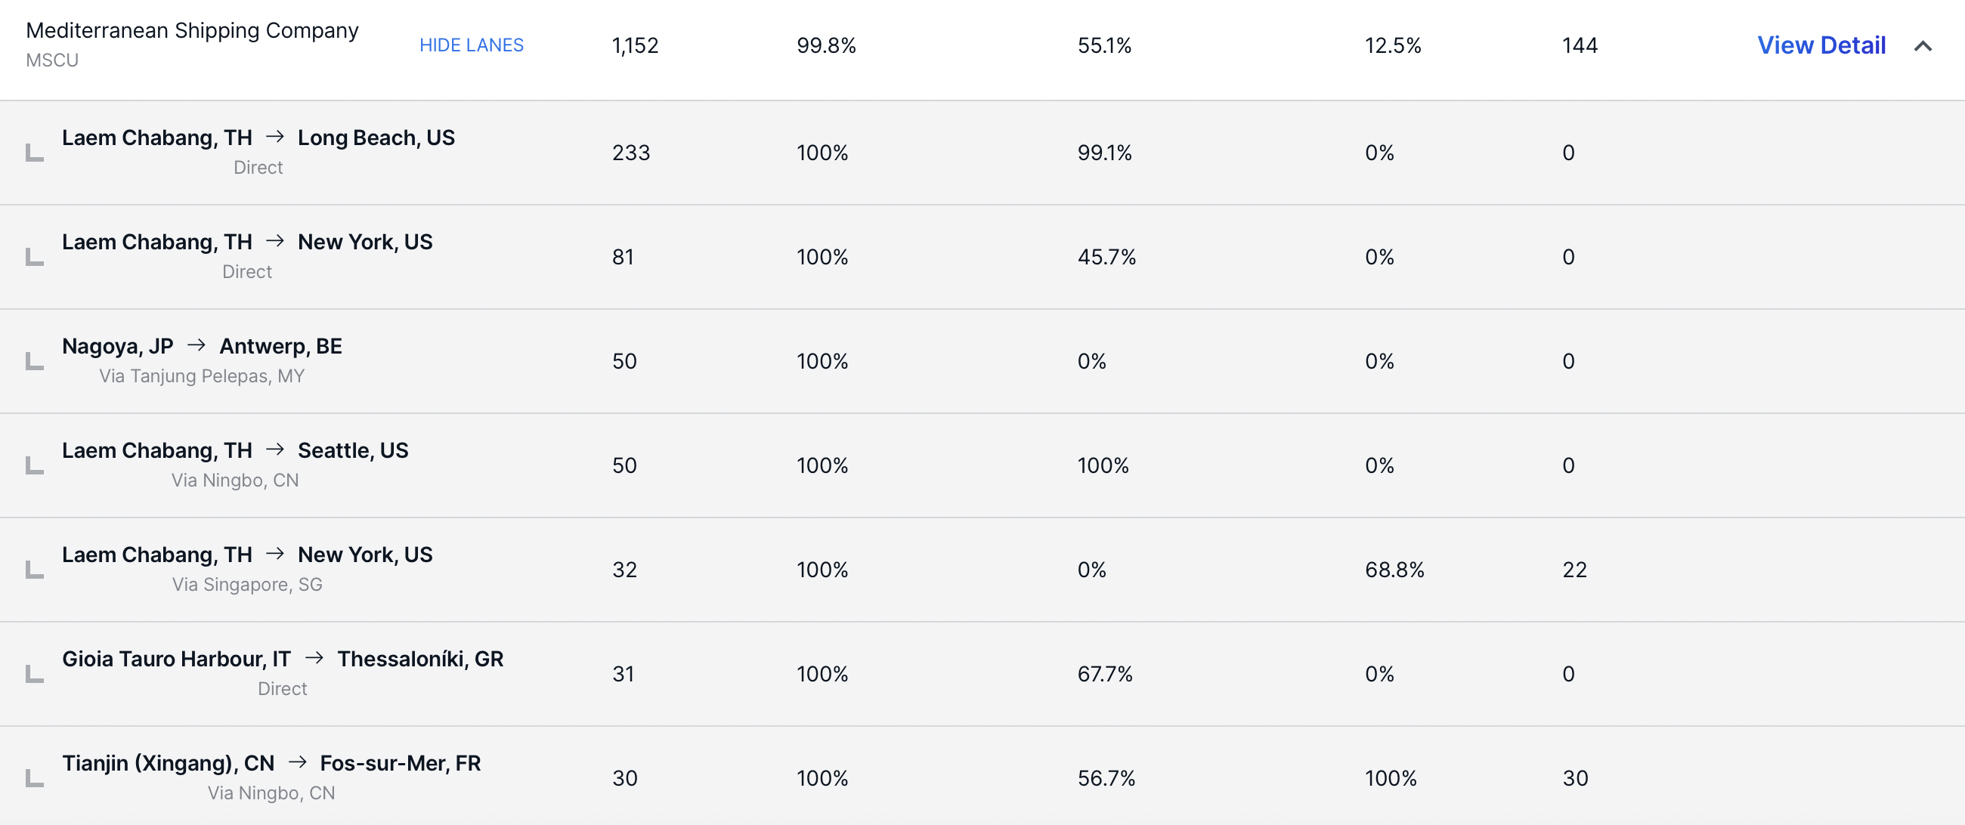Click the 68.8% value in Via Singapore row
This screenshot has height=825, width=1965.
click(1394, 570)
